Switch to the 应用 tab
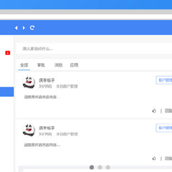The width and height of the screenshot is (172, 172). point(74,65)
